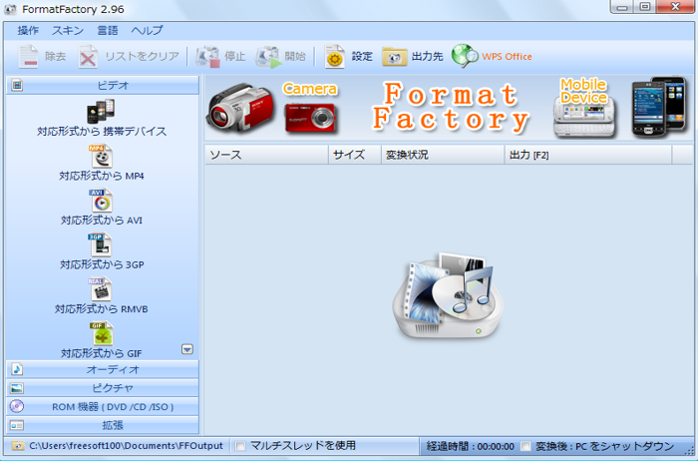The image size is (698, 461).
Task: Open the 出力先 output folder icon
Action: coord(395,57)
